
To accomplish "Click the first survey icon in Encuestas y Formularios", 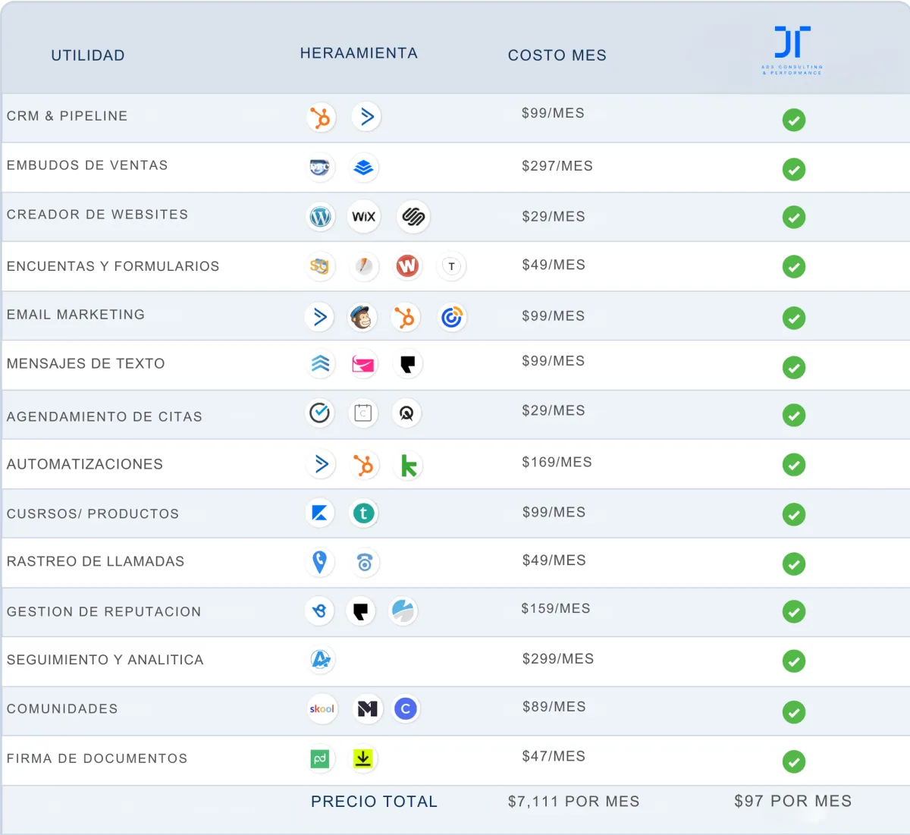I will pos(320,265).
